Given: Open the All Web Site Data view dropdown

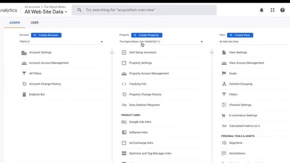Looking at the screenshot, I should (x=255, y=42).
